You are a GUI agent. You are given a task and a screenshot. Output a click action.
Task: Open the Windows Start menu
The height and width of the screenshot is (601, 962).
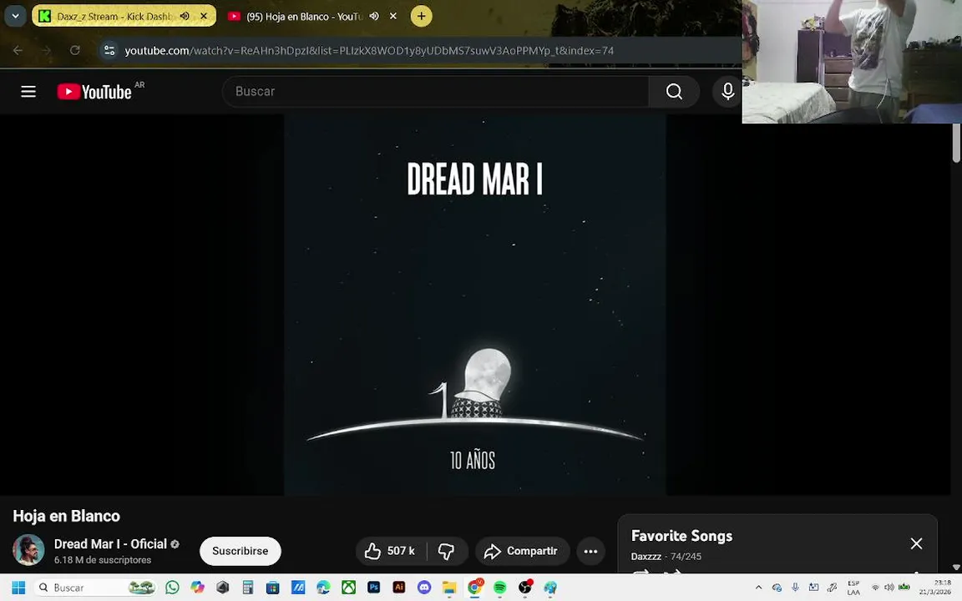click(18, 588)
